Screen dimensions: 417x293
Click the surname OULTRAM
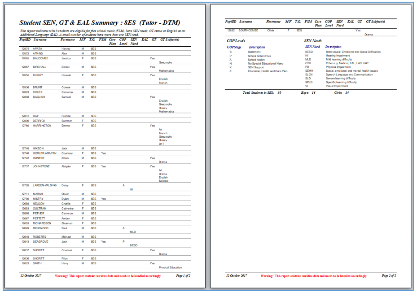pos(40,209)
